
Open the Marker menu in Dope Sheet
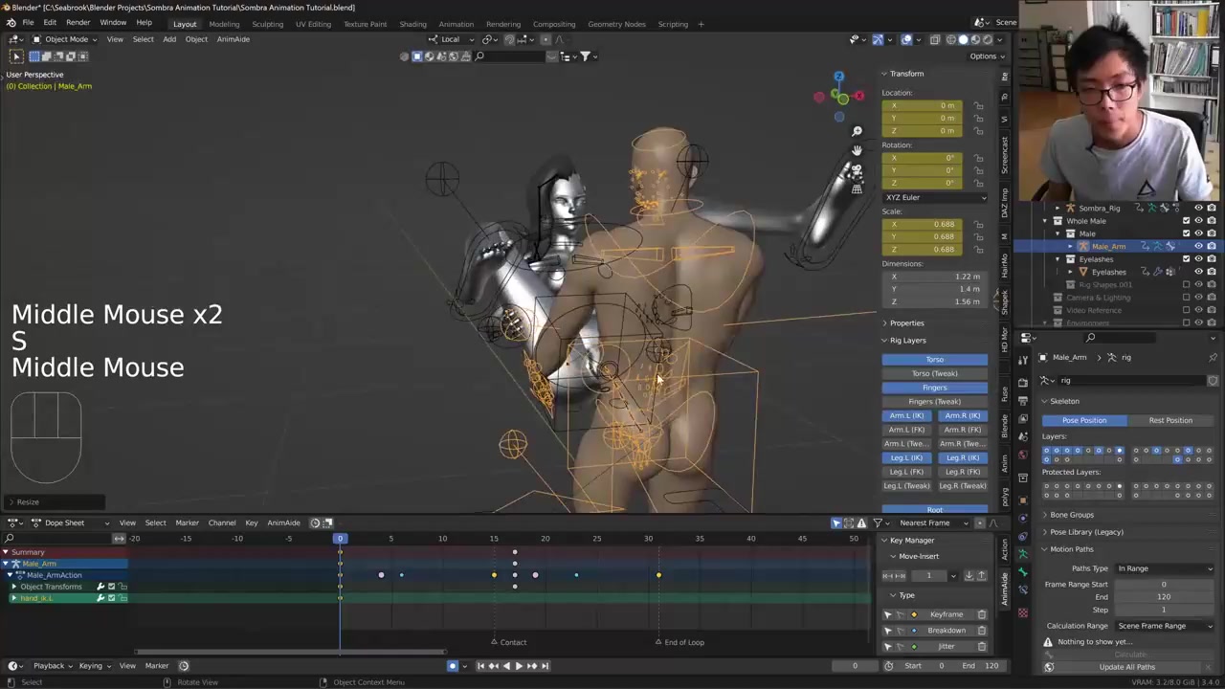[187, 523]
